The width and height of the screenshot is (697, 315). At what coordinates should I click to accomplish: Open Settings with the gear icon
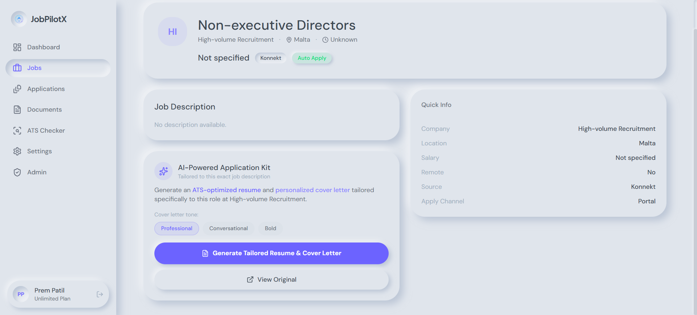(x=17, y=151)
